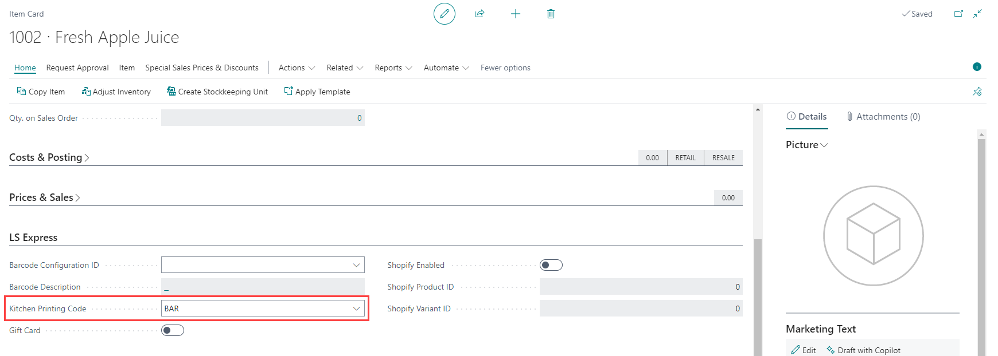Open item card in new window icon
Image resolution: width=998 pixels, height=356 pixels.
tap(958, 14)
